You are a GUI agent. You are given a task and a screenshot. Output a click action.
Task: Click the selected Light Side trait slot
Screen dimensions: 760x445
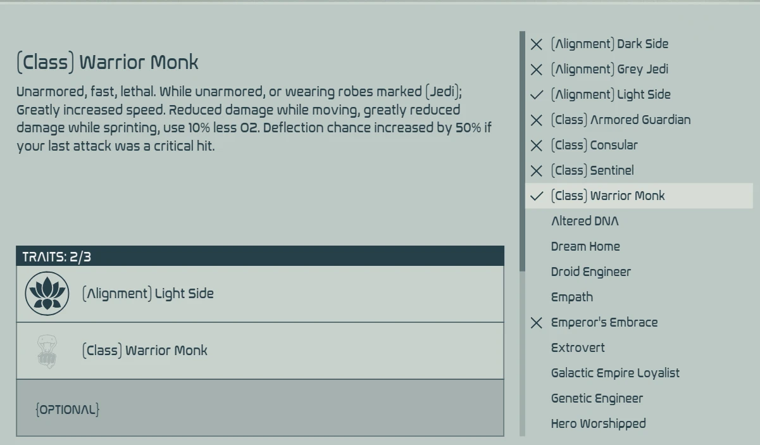[x=260, y=294]
